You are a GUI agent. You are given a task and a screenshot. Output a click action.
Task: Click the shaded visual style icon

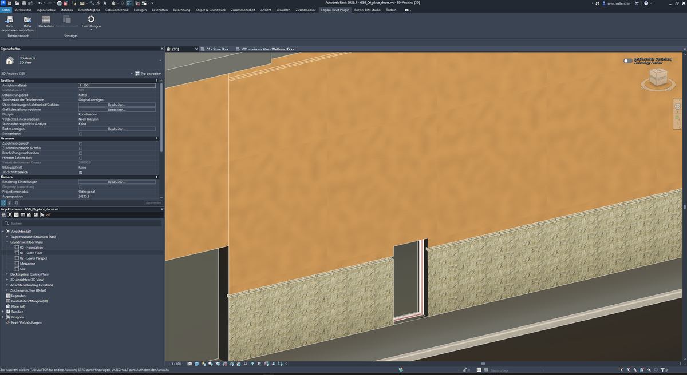point(196,364)
